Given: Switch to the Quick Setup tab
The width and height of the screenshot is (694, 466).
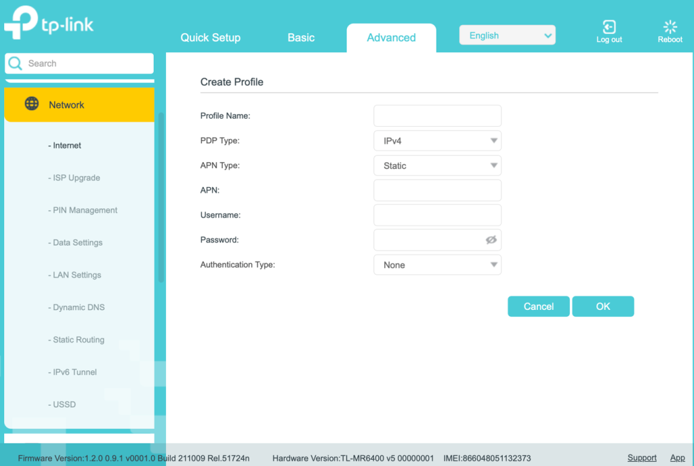Looking at the screenshot, I should (x=210, y=38).
